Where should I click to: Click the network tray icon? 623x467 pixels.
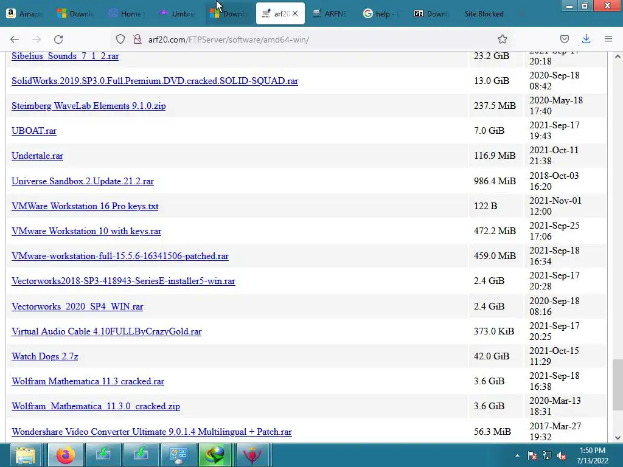(x=547, y=455)
